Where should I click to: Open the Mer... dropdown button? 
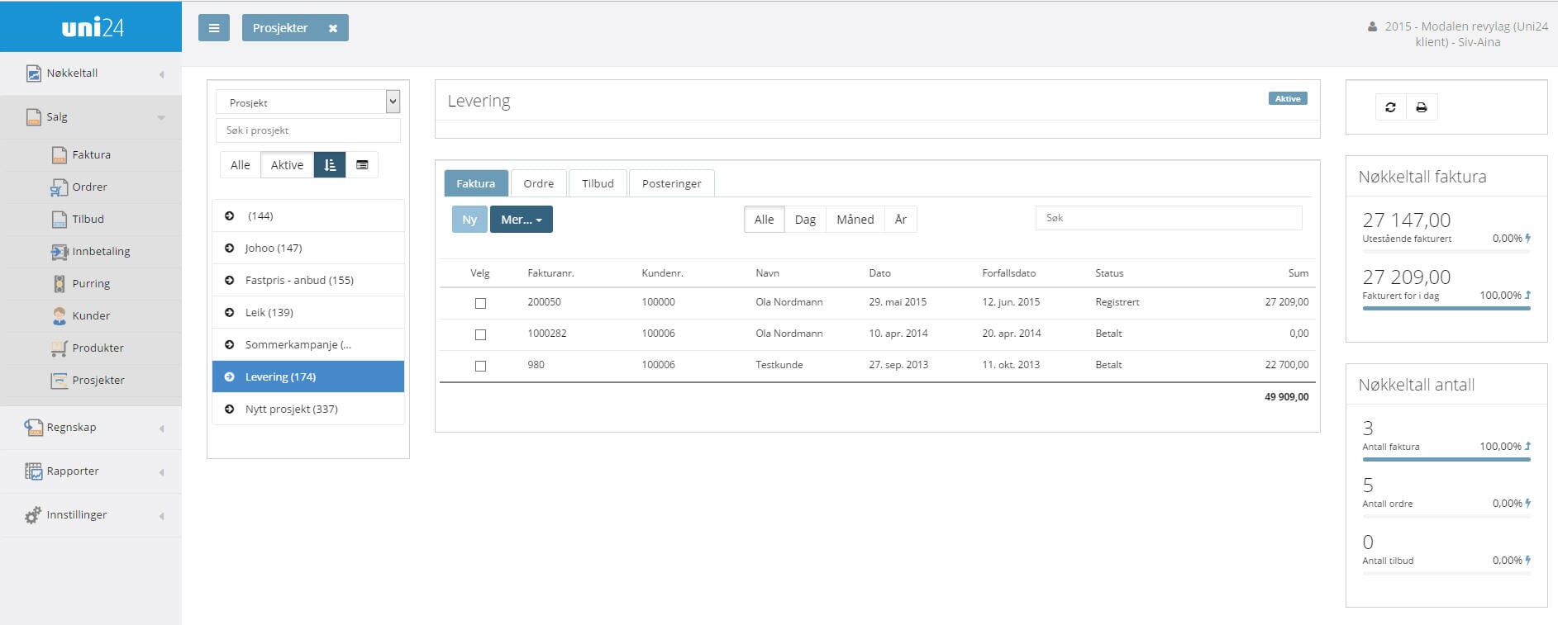click(x=521, y=220)
